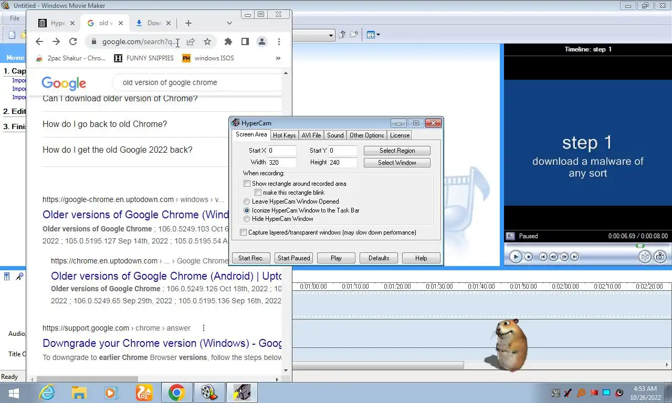Close the Google search tab

click(x=121, y=23)
